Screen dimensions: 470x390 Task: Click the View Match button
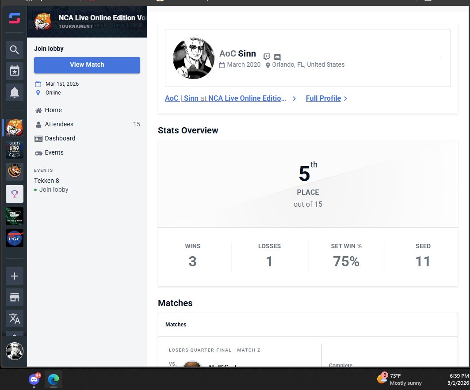pos(87,65)
